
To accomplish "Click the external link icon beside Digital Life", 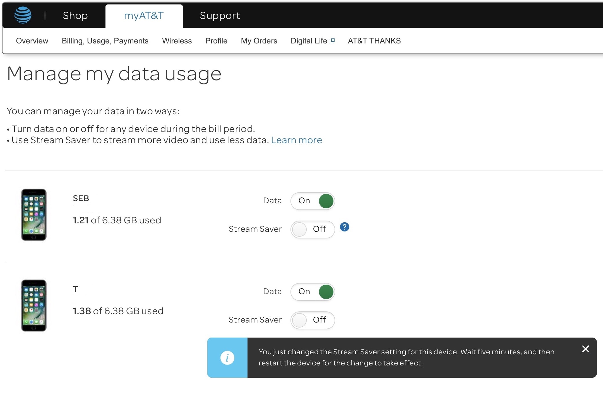I will 332,41.
